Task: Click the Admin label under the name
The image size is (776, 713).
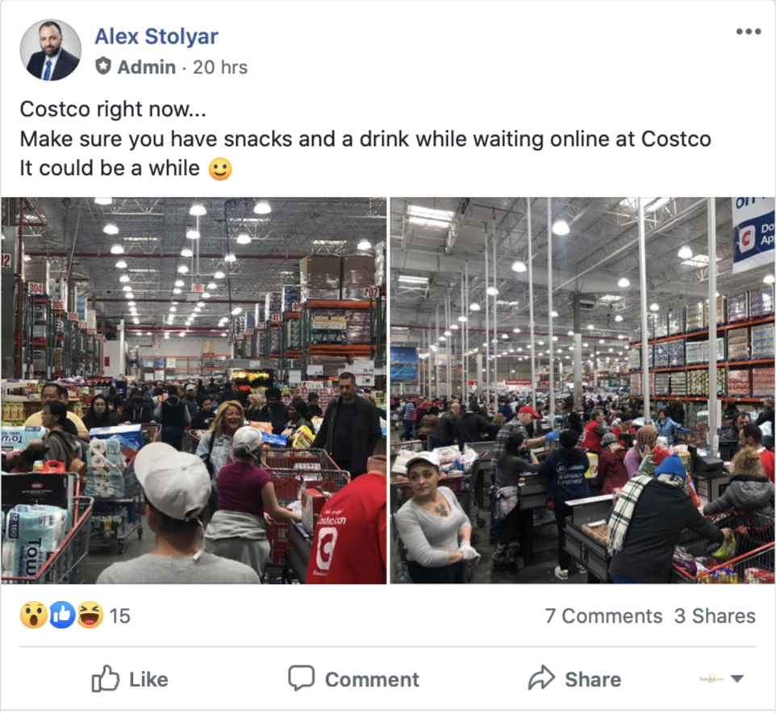Action: click(147, 67)
